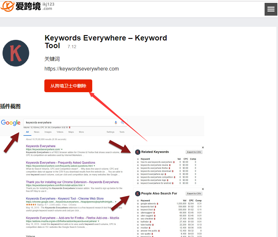
Task: Open the 'Frequently Asked Questions' search result
Action: pos(60,162)
